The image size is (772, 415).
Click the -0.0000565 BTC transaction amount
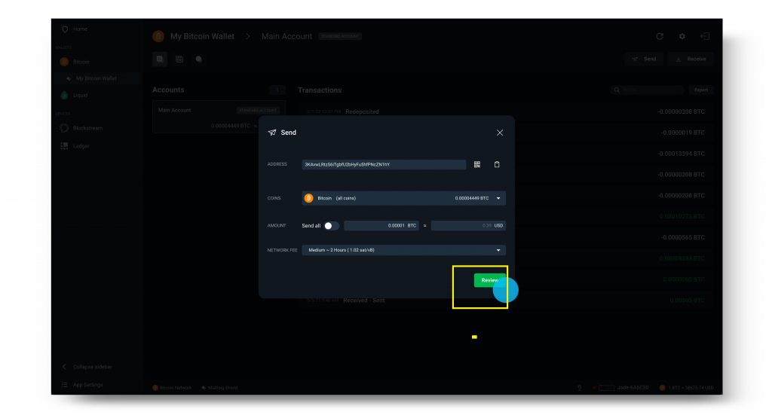pos(682,237)
